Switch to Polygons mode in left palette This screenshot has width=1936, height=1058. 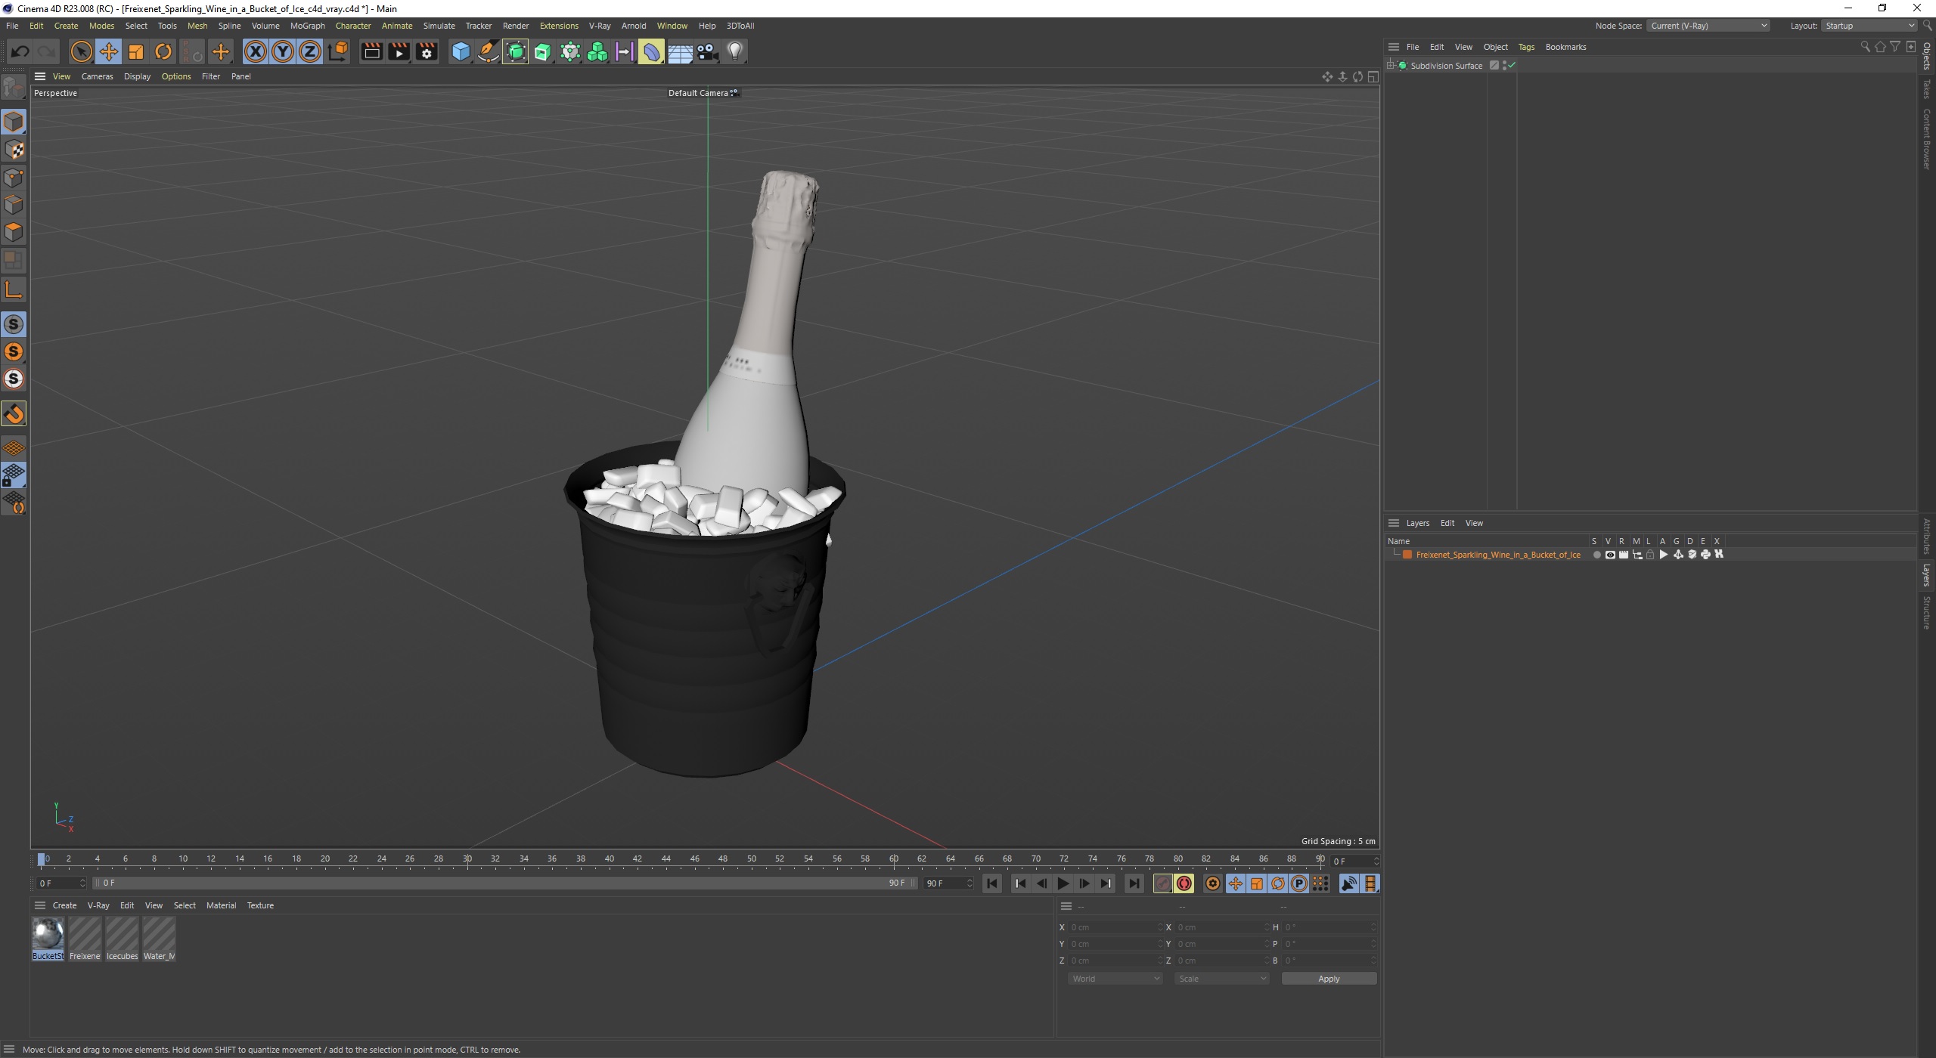14,231
